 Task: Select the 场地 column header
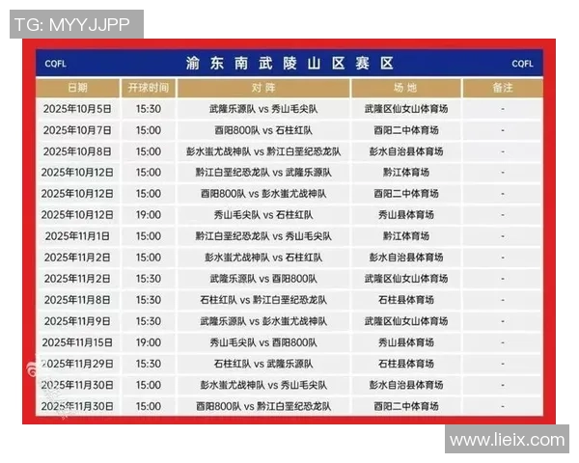(x=406, y=88)
